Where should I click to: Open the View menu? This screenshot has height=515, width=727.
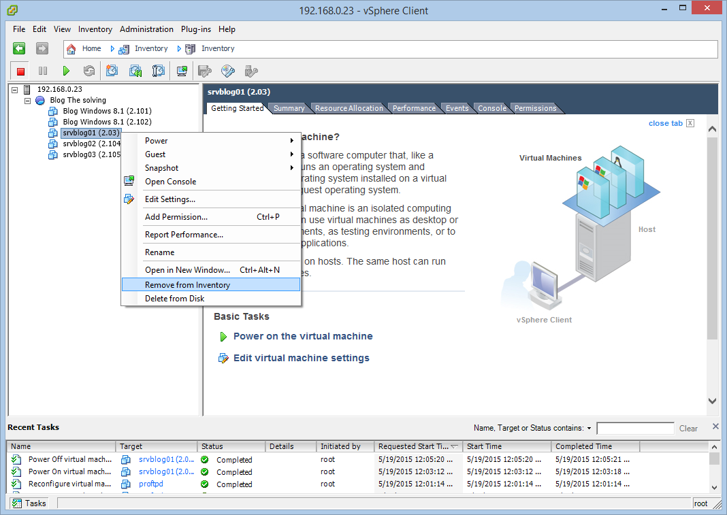(62, 29)
